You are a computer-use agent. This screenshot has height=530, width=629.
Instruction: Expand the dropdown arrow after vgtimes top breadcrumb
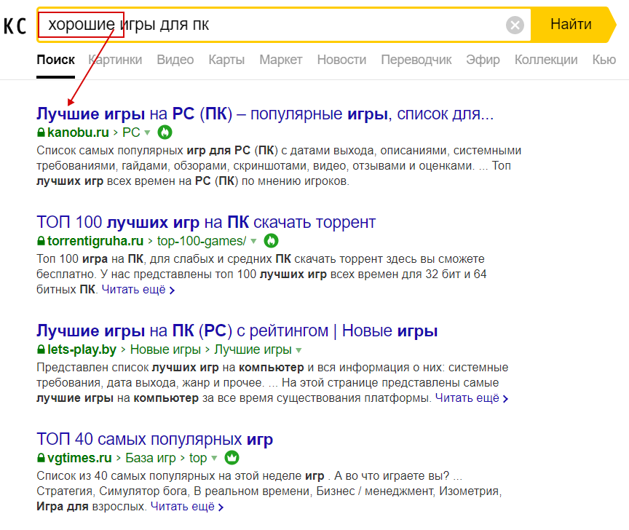pos(214,458)
